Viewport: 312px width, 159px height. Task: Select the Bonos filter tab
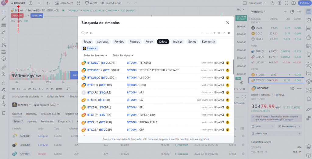coord(192,42)
